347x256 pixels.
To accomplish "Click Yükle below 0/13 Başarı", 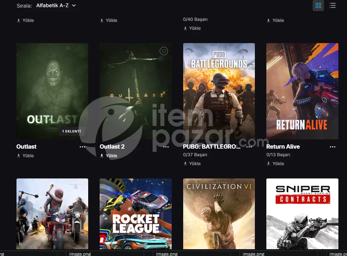I will (275, 164).
